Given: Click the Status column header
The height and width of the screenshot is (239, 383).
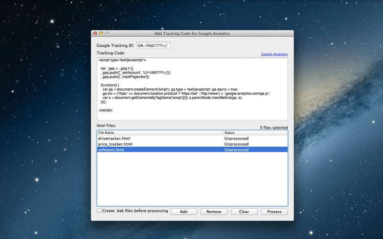Looking at the screenshot, I should tap(256, 133).
